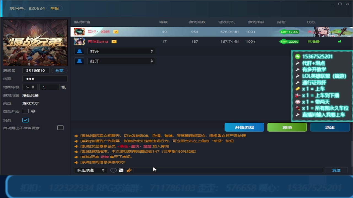
Task: Uncheck the 观战 checkbox
Action: tap(25, 120)
